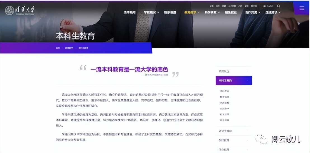This screenshot has width=310, height=153.
Task: Switch the site language to English
Action: coord(270,6)
